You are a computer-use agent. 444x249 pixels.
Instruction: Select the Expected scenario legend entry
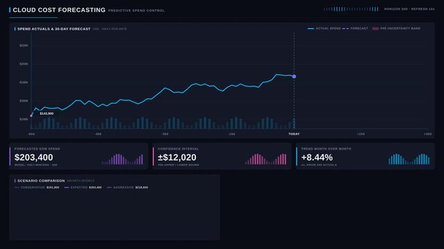[83, 187]
